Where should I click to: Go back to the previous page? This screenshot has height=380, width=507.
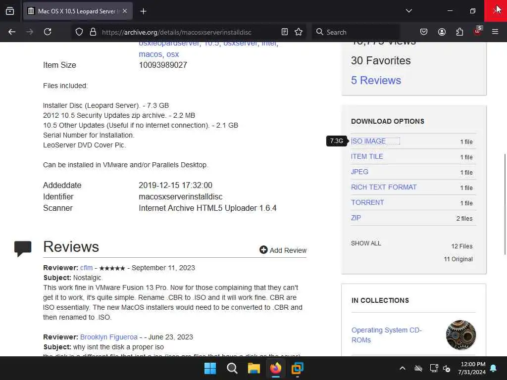coord(12,32)
